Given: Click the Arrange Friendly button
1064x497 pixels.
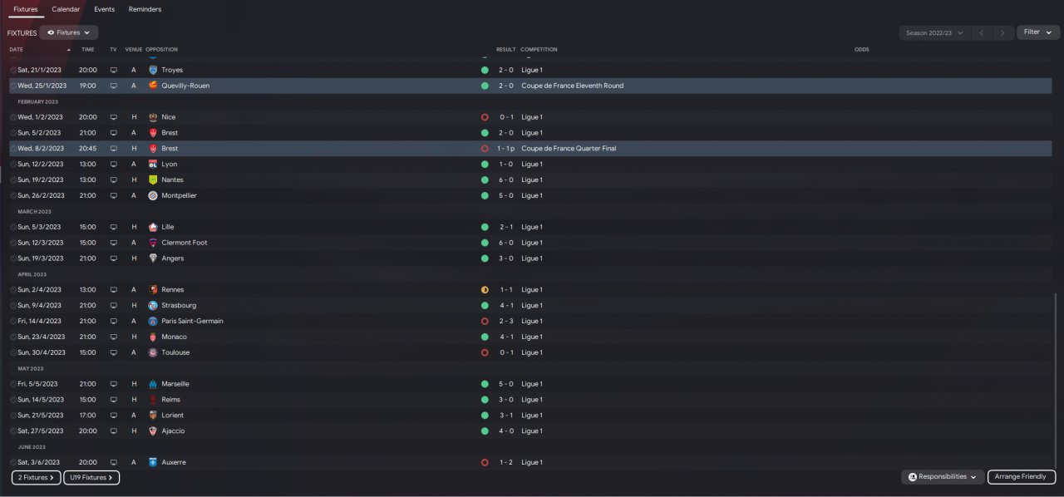Looking at the screenshot, I should (1022, 477).
